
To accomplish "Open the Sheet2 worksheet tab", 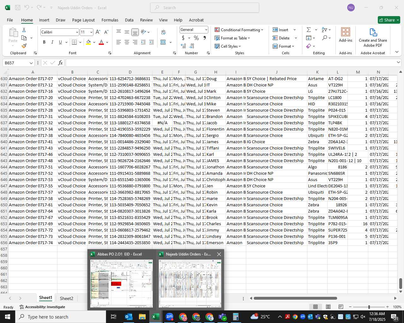I will coord(67,298).
